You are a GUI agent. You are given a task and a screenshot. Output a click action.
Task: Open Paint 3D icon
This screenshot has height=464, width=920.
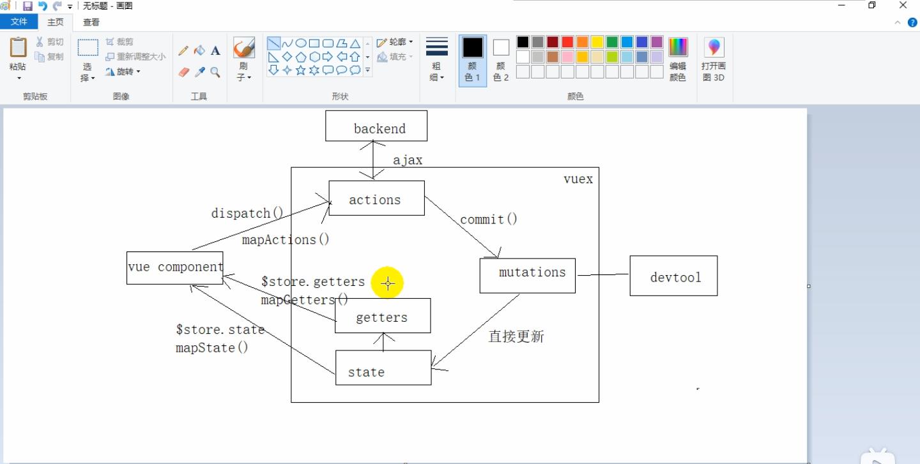[714, 48]
